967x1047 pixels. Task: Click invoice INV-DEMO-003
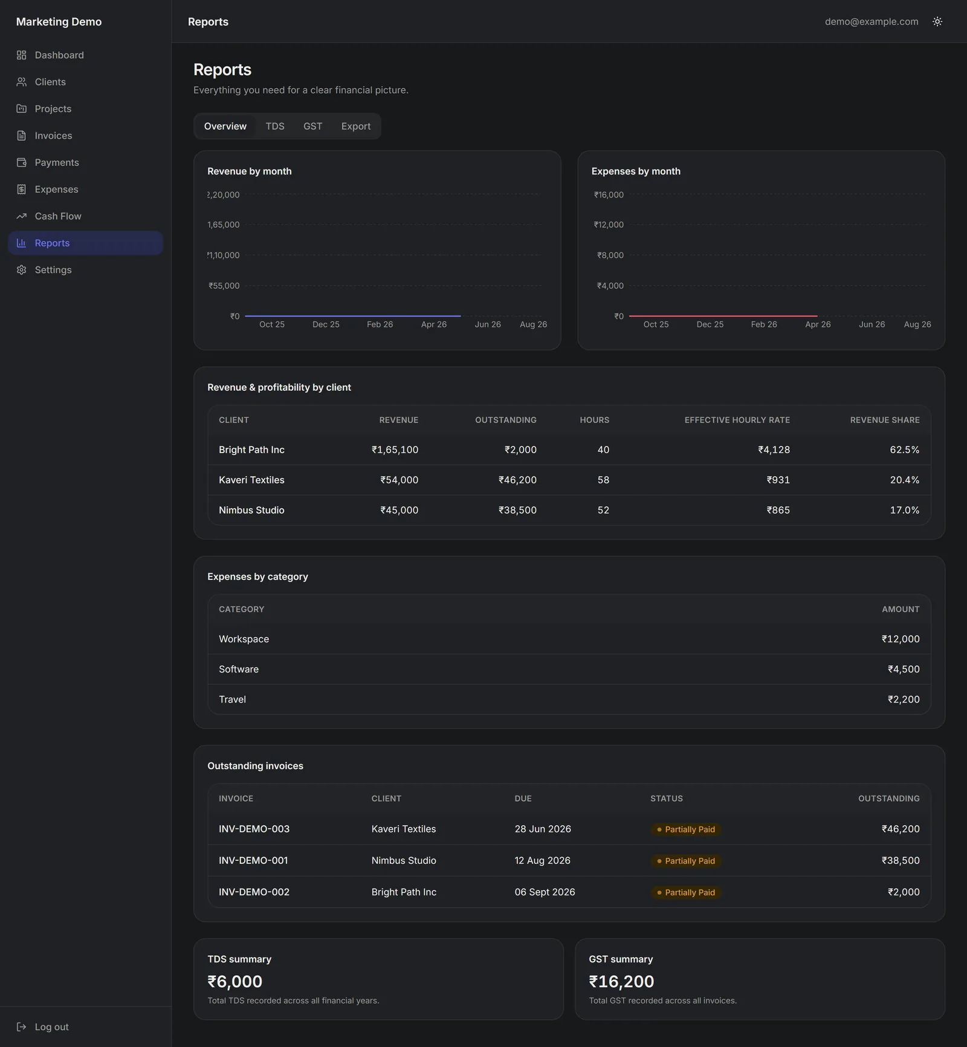pyautogui.click(x=254, y=829)
